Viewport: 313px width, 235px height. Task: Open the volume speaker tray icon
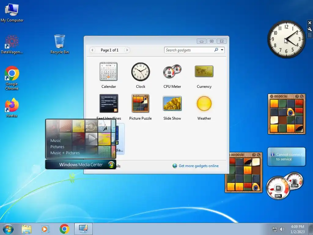click(x=282, y=229)
